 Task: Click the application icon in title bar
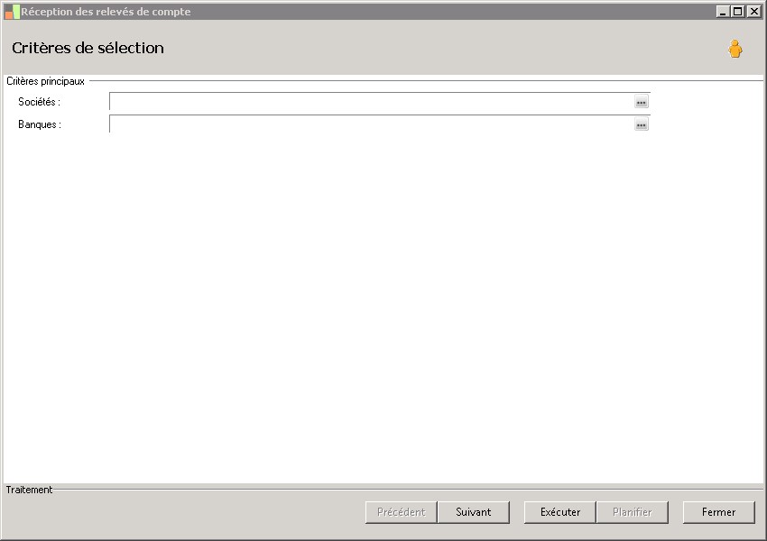[12, 12]
